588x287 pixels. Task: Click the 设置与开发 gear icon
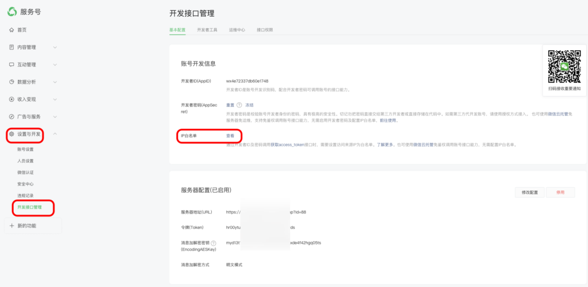click(11, 134)
